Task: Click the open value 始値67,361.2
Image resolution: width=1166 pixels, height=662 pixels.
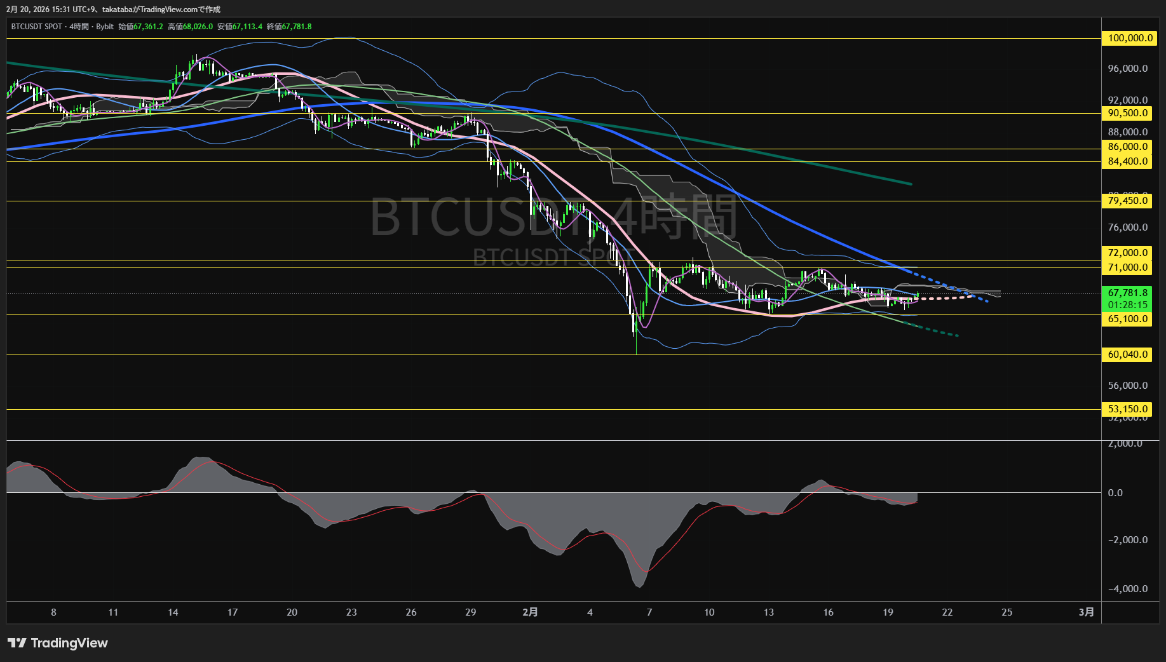Action: point(140,27)
